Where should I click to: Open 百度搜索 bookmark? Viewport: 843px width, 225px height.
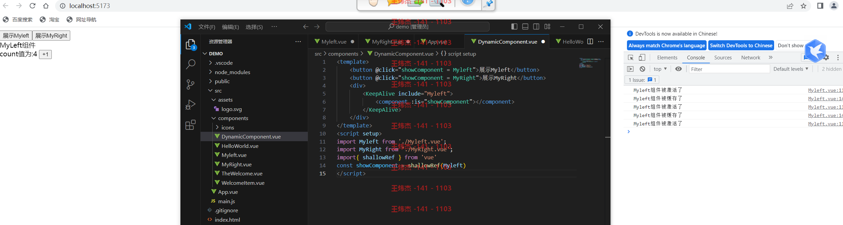click(x=18, y=19)
